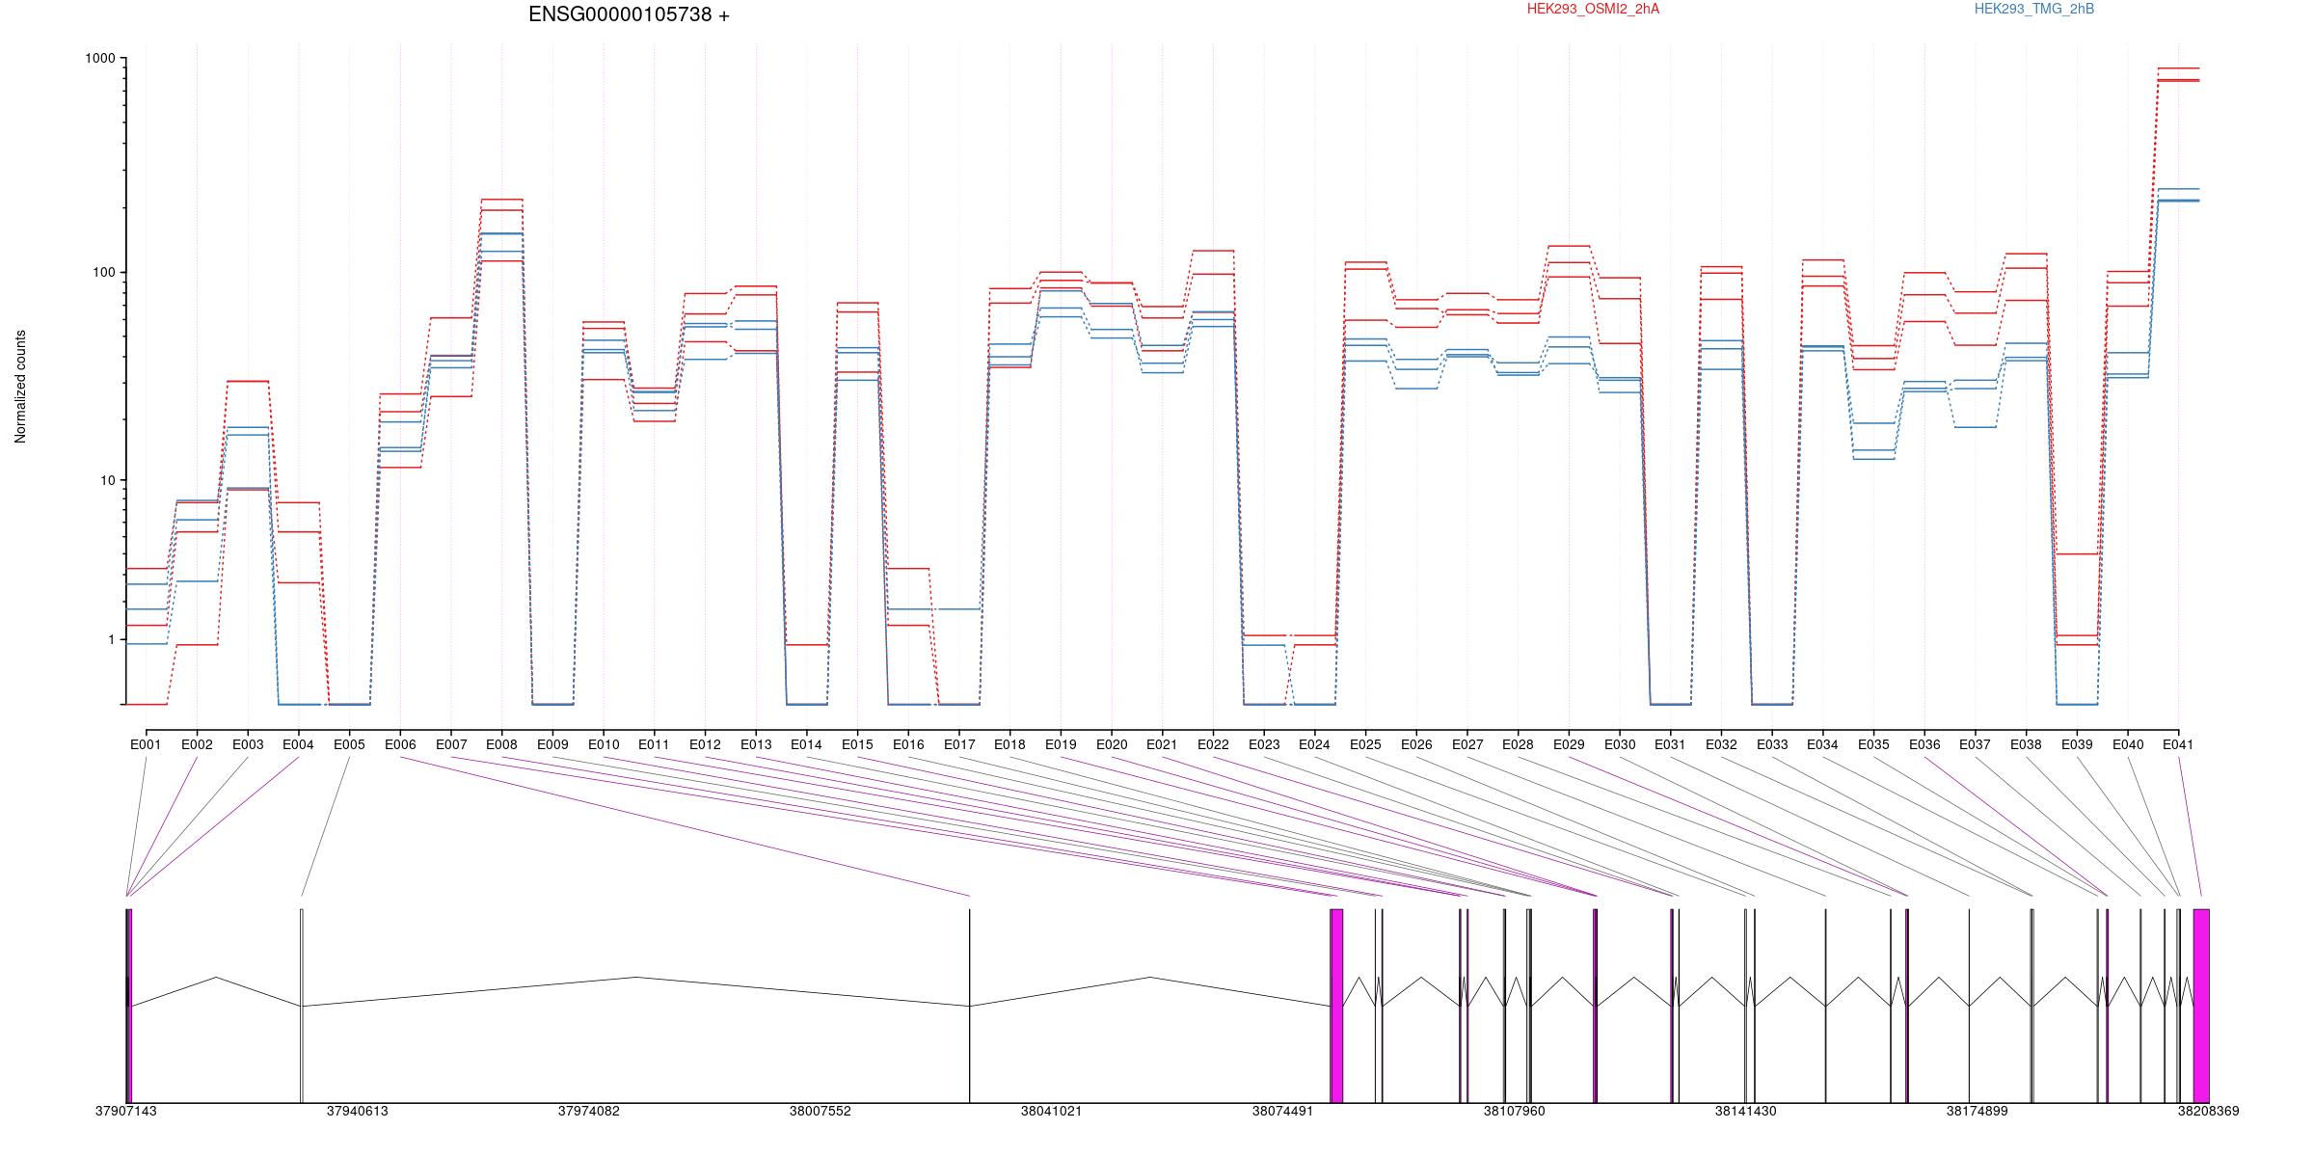
Task: Select exon label E037
Action: pyautogui.click(x=1976, y=744)
